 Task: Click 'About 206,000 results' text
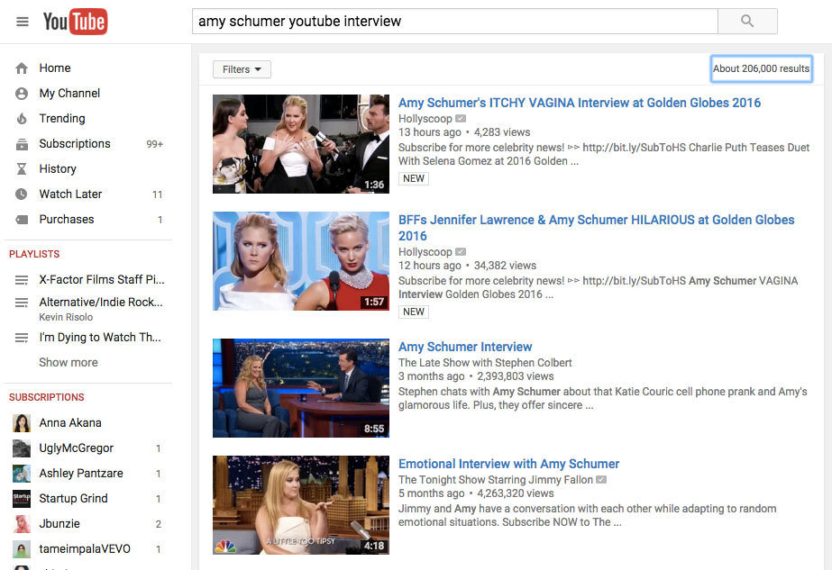point(761,69)
